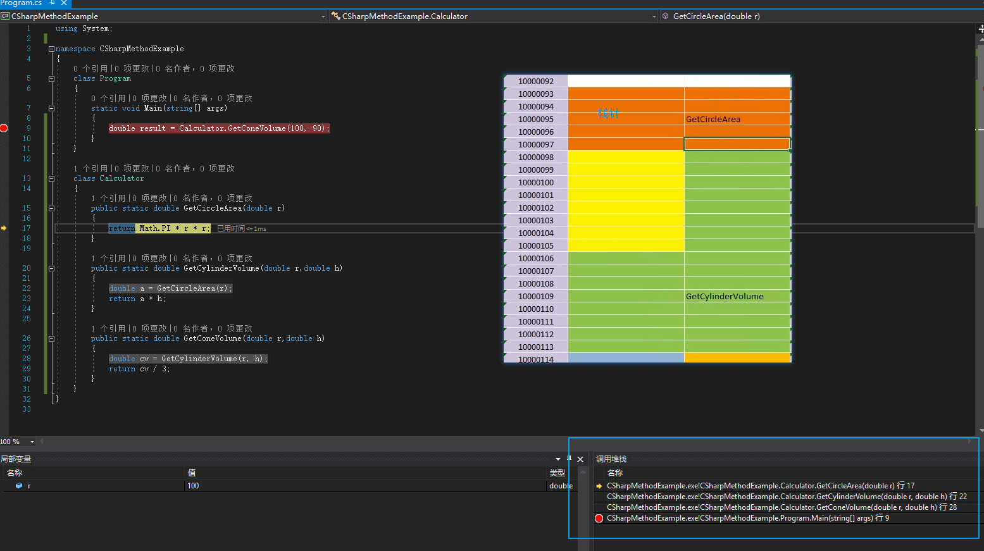
Task: Click the split-editor icon above the vertical scrollbar
Action: [x=980, y=28]
